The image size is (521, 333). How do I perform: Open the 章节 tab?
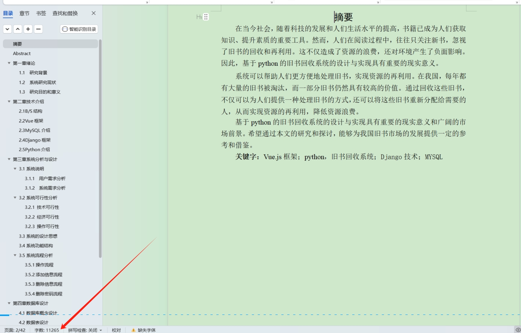24,13
